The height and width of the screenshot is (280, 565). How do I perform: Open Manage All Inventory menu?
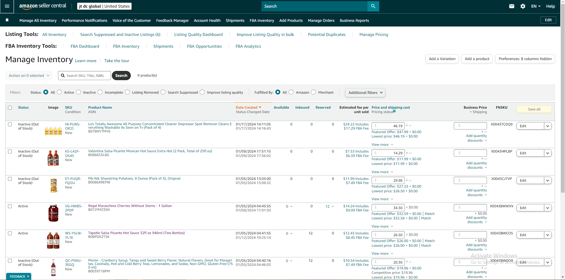[38, 20]
